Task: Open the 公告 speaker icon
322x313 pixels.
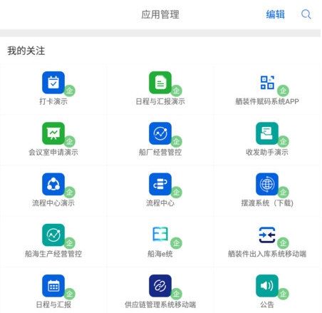Action: click(267, 286)
